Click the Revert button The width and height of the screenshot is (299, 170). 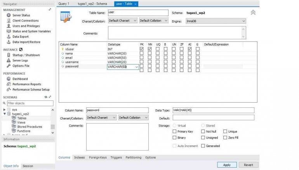249,165
